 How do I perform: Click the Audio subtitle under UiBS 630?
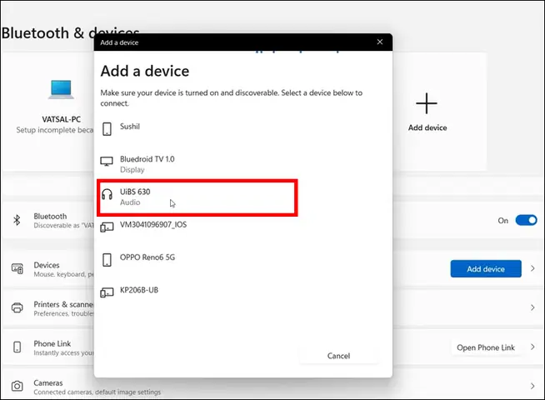(x=130, y=202)
